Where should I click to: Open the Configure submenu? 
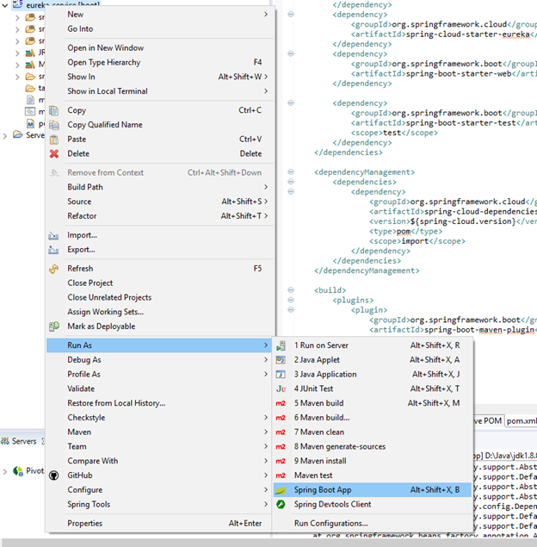click(160, 490)
